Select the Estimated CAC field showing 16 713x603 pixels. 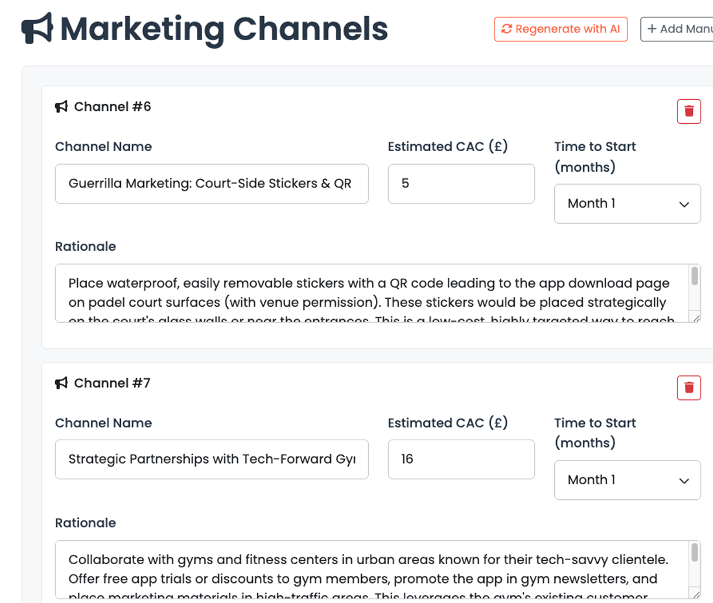461,459
